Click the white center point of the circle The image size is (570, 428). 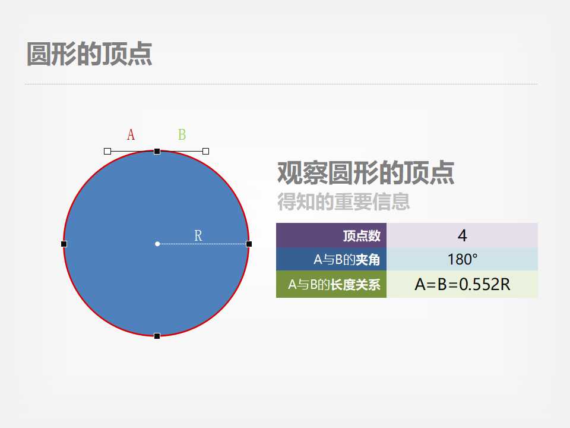(x=157, y=243)
